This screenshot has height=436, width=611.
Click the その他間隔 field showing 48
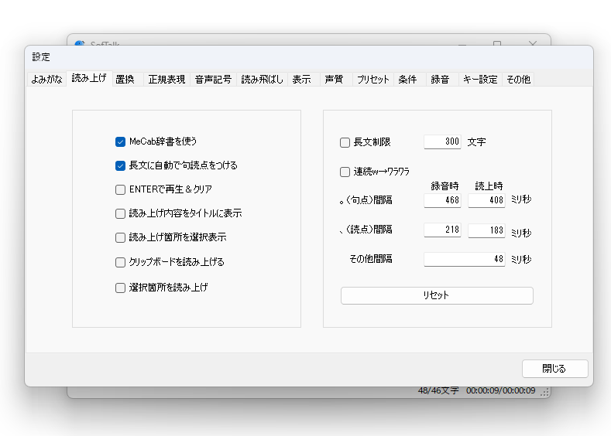(465, 260)
